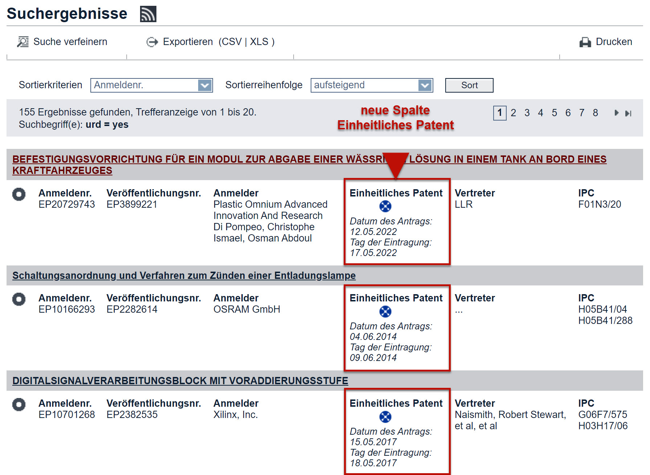The image size is (650, 475).
Task: Select the radio button for EP10701268
Action: [x=19, y=405]
